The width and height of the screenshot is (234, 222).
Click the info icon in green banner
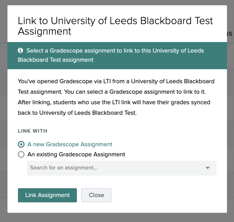(21, 51)
